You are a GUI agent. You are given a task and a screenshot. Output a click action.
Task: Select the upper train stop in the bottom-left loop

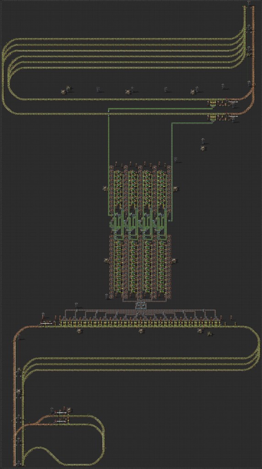[61, 412]
